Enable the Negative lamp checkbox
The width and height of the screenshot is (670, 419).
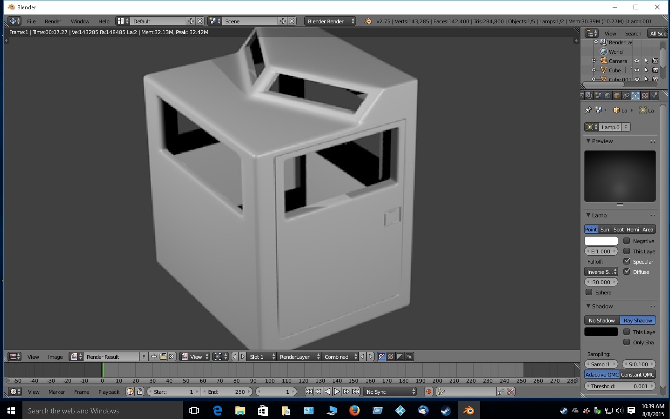(x=627, y=241)
